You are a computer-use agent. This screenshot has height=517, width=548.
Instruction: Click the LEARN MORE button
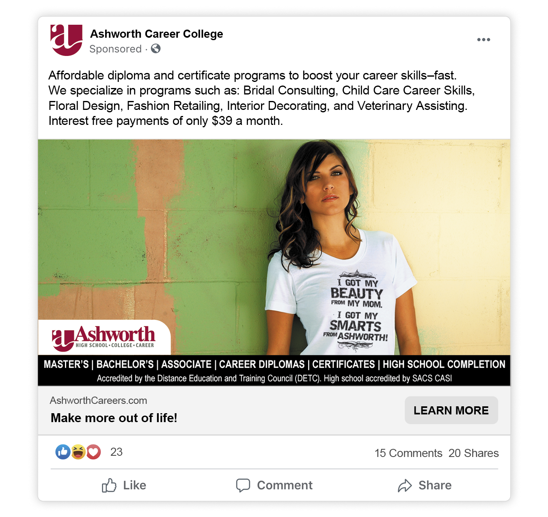pyautogui.click(x=451, y=410)
